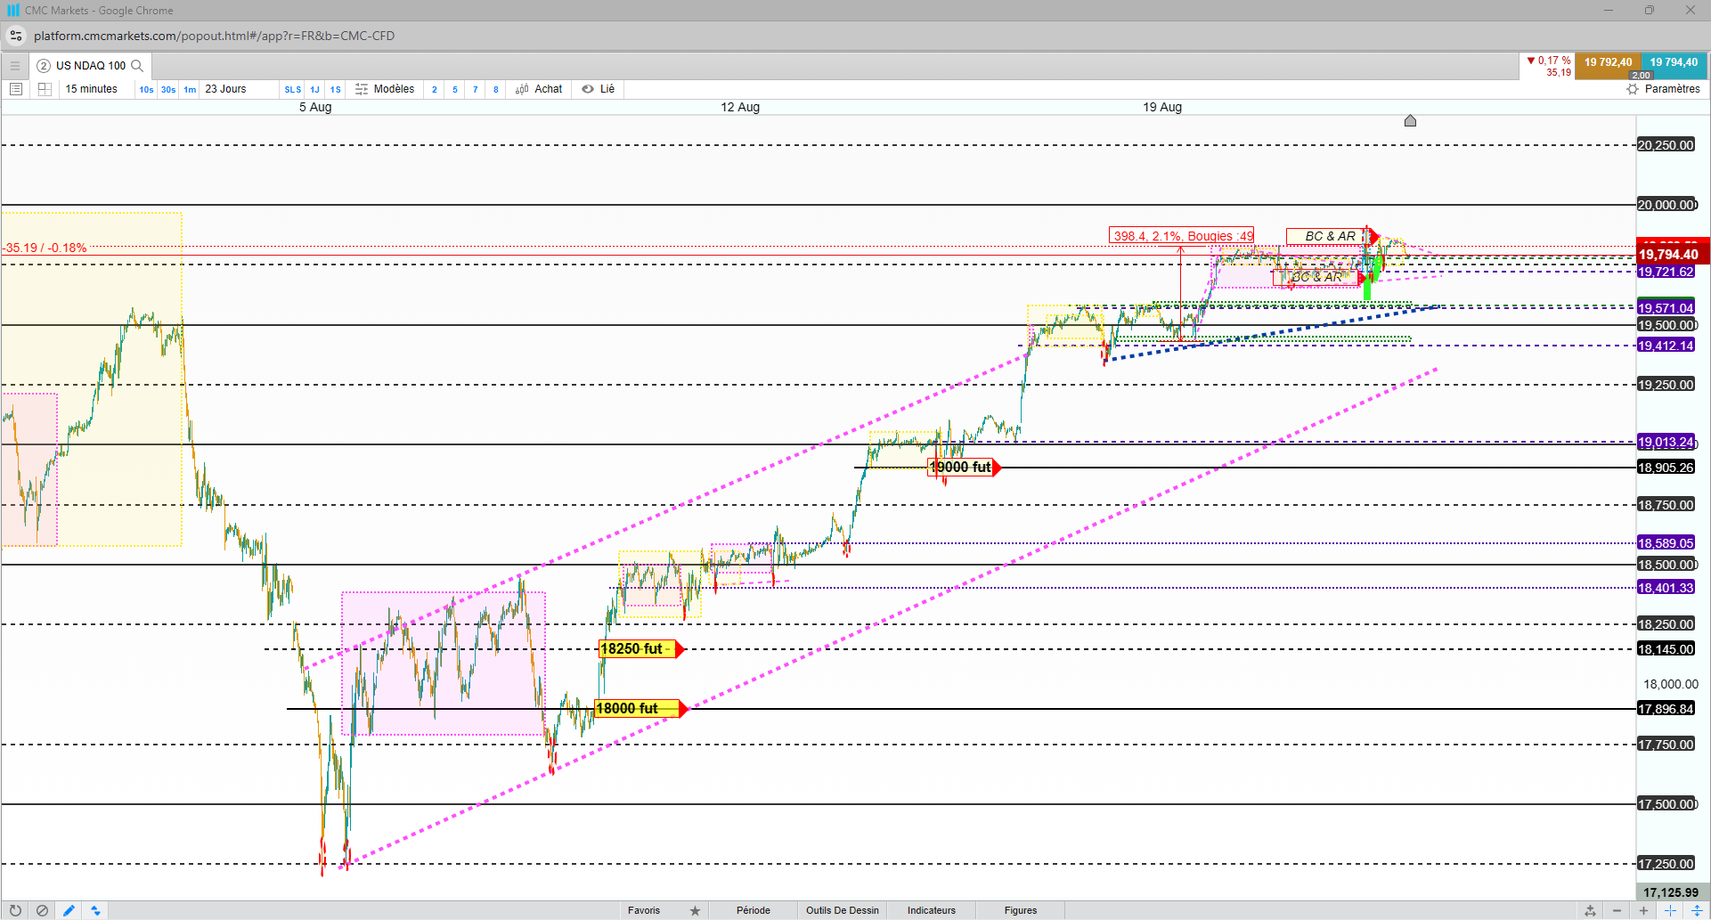
Task: Toggle the Favoris star
Action: click(x=695, y=910)
